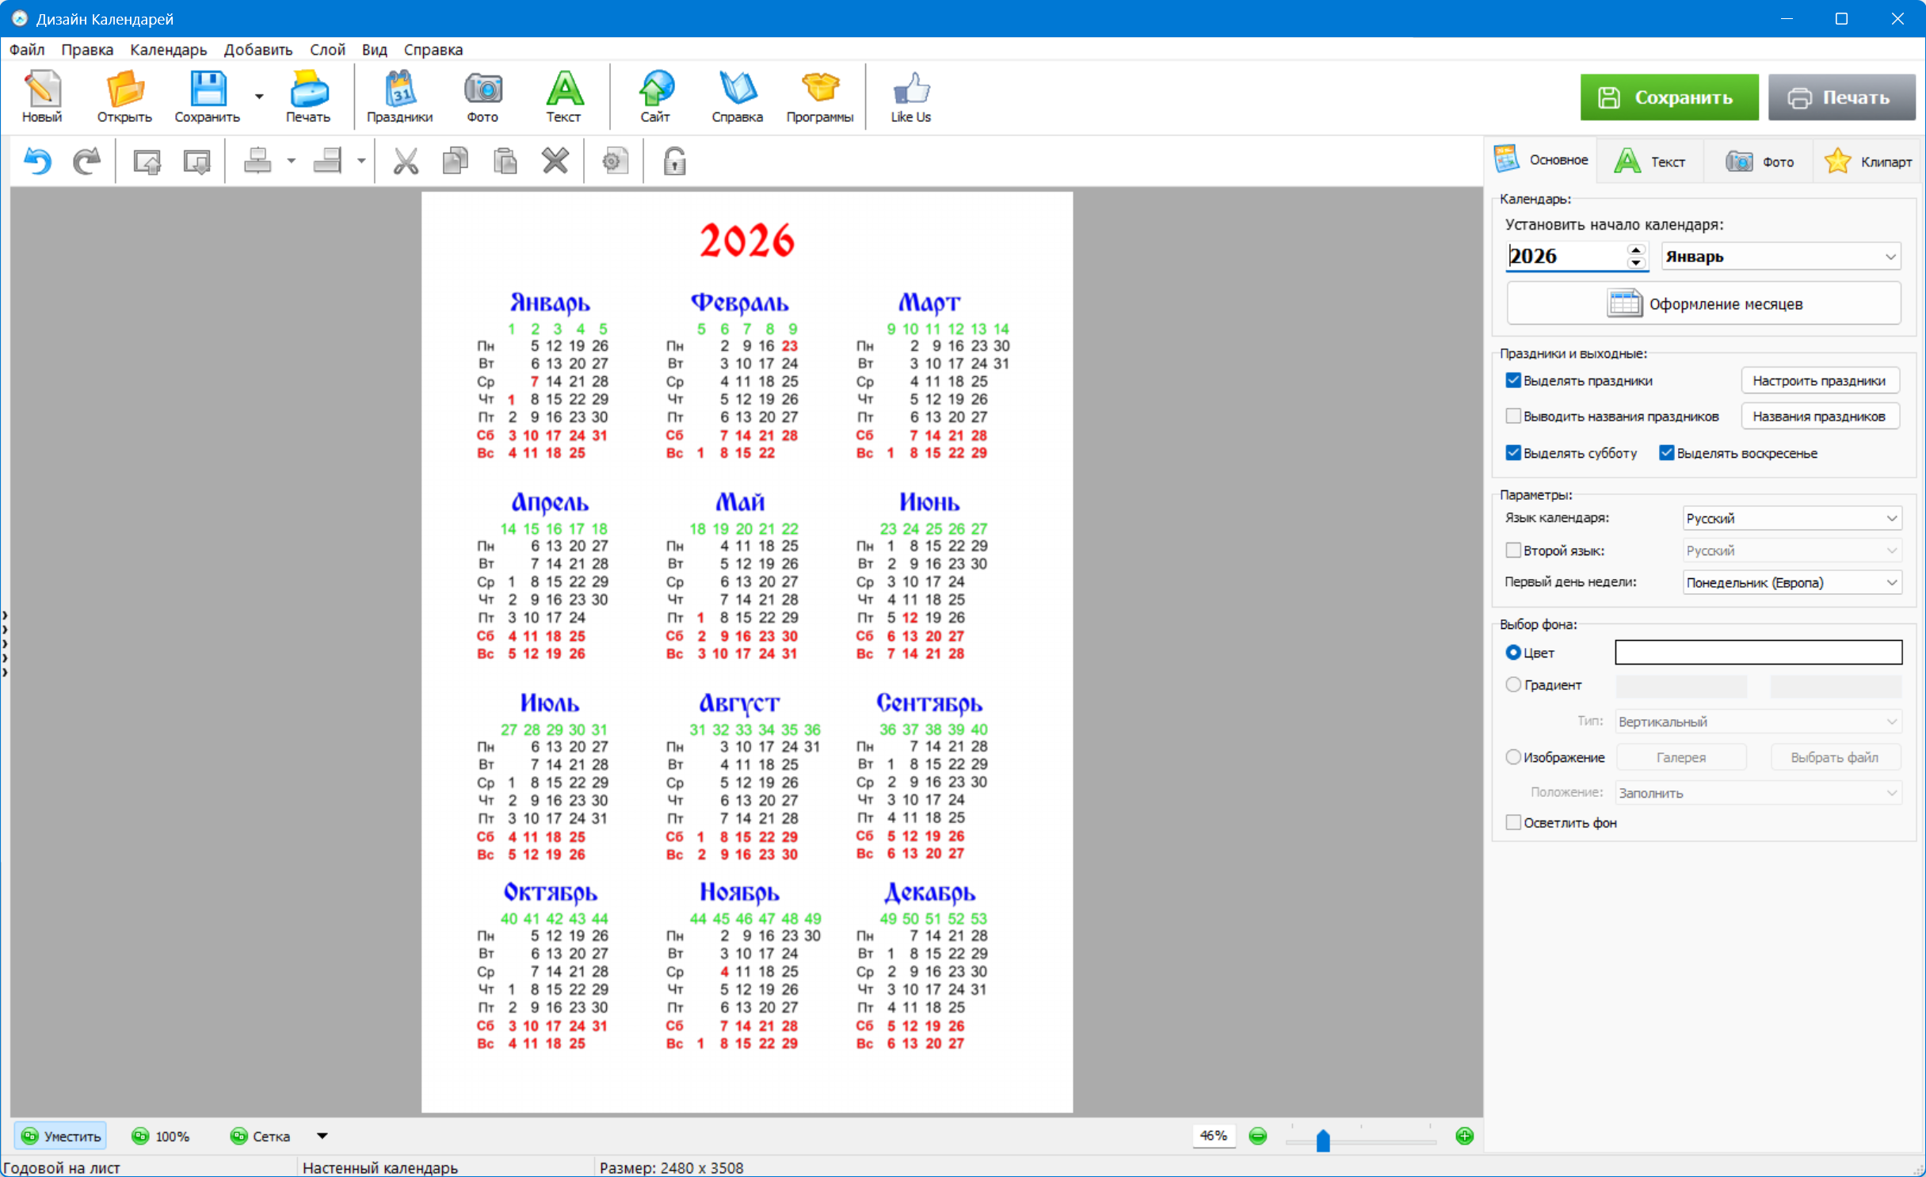Screen dimensions: 1926x1177
Task: Expand Язык календаря dropdown
Action: coord(1791,519)
